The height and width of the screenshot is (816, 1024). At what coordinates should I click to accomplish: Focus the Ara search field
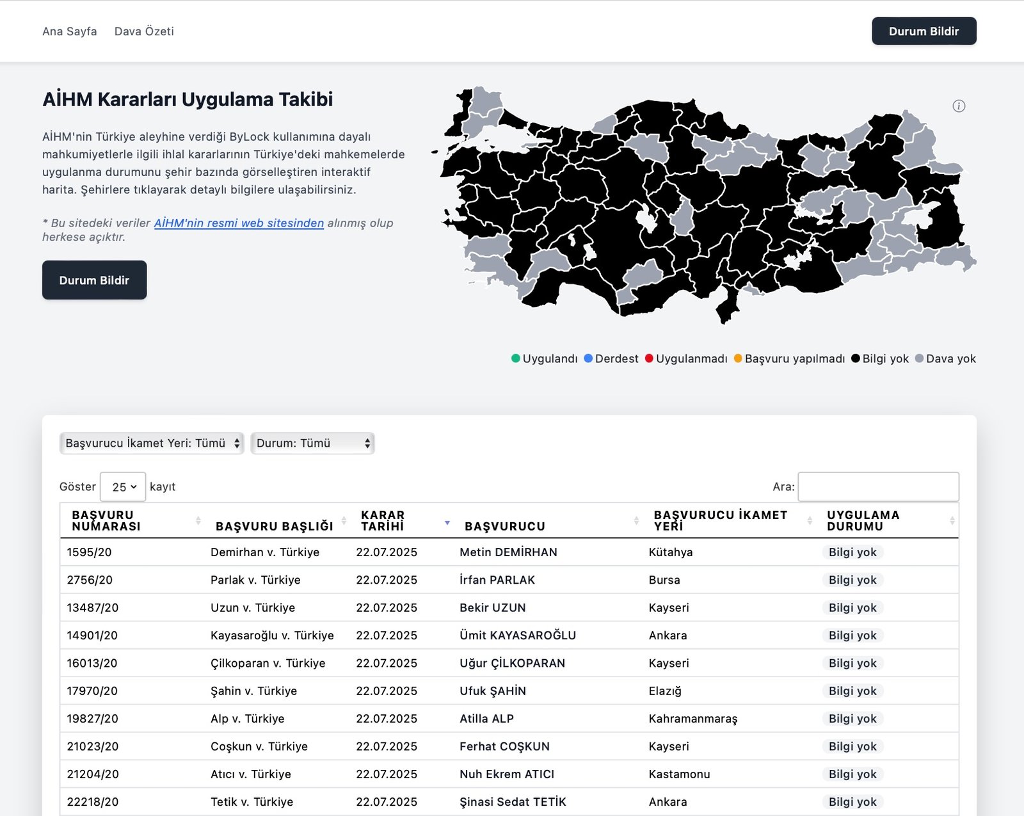(x=878, y=487)
